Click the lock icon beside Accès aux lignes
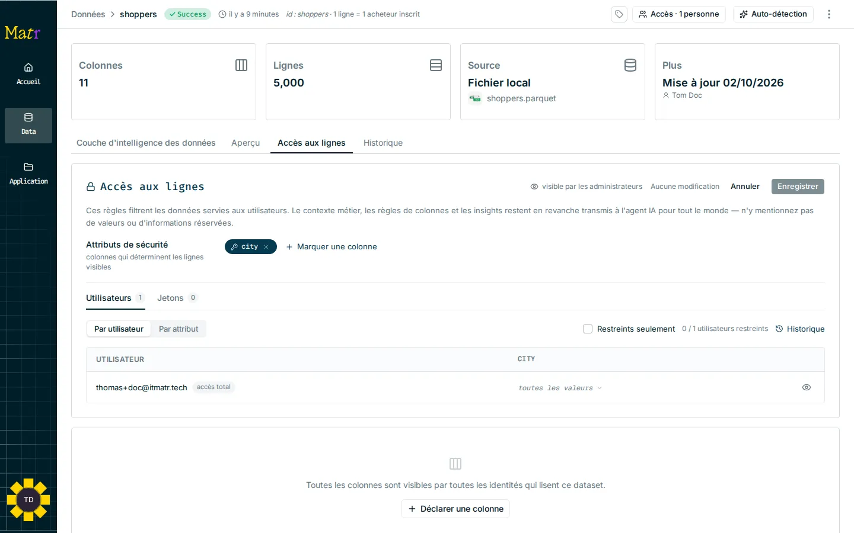 [91, 187]
